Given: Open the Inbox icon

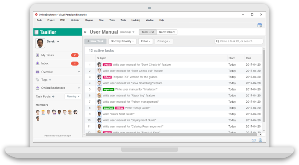Looking at the screenshot, I should [x=37, y=63].
